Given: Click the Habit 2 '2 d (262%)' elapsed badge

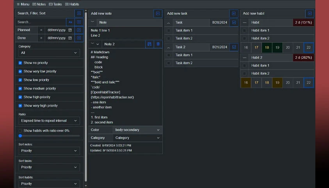Looking at the screenshot, I should (303, 58).
